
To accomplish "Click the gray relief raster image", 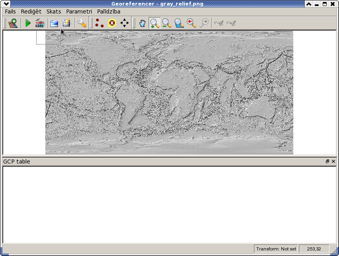I will pyautogui.click(x=169, y=92).
